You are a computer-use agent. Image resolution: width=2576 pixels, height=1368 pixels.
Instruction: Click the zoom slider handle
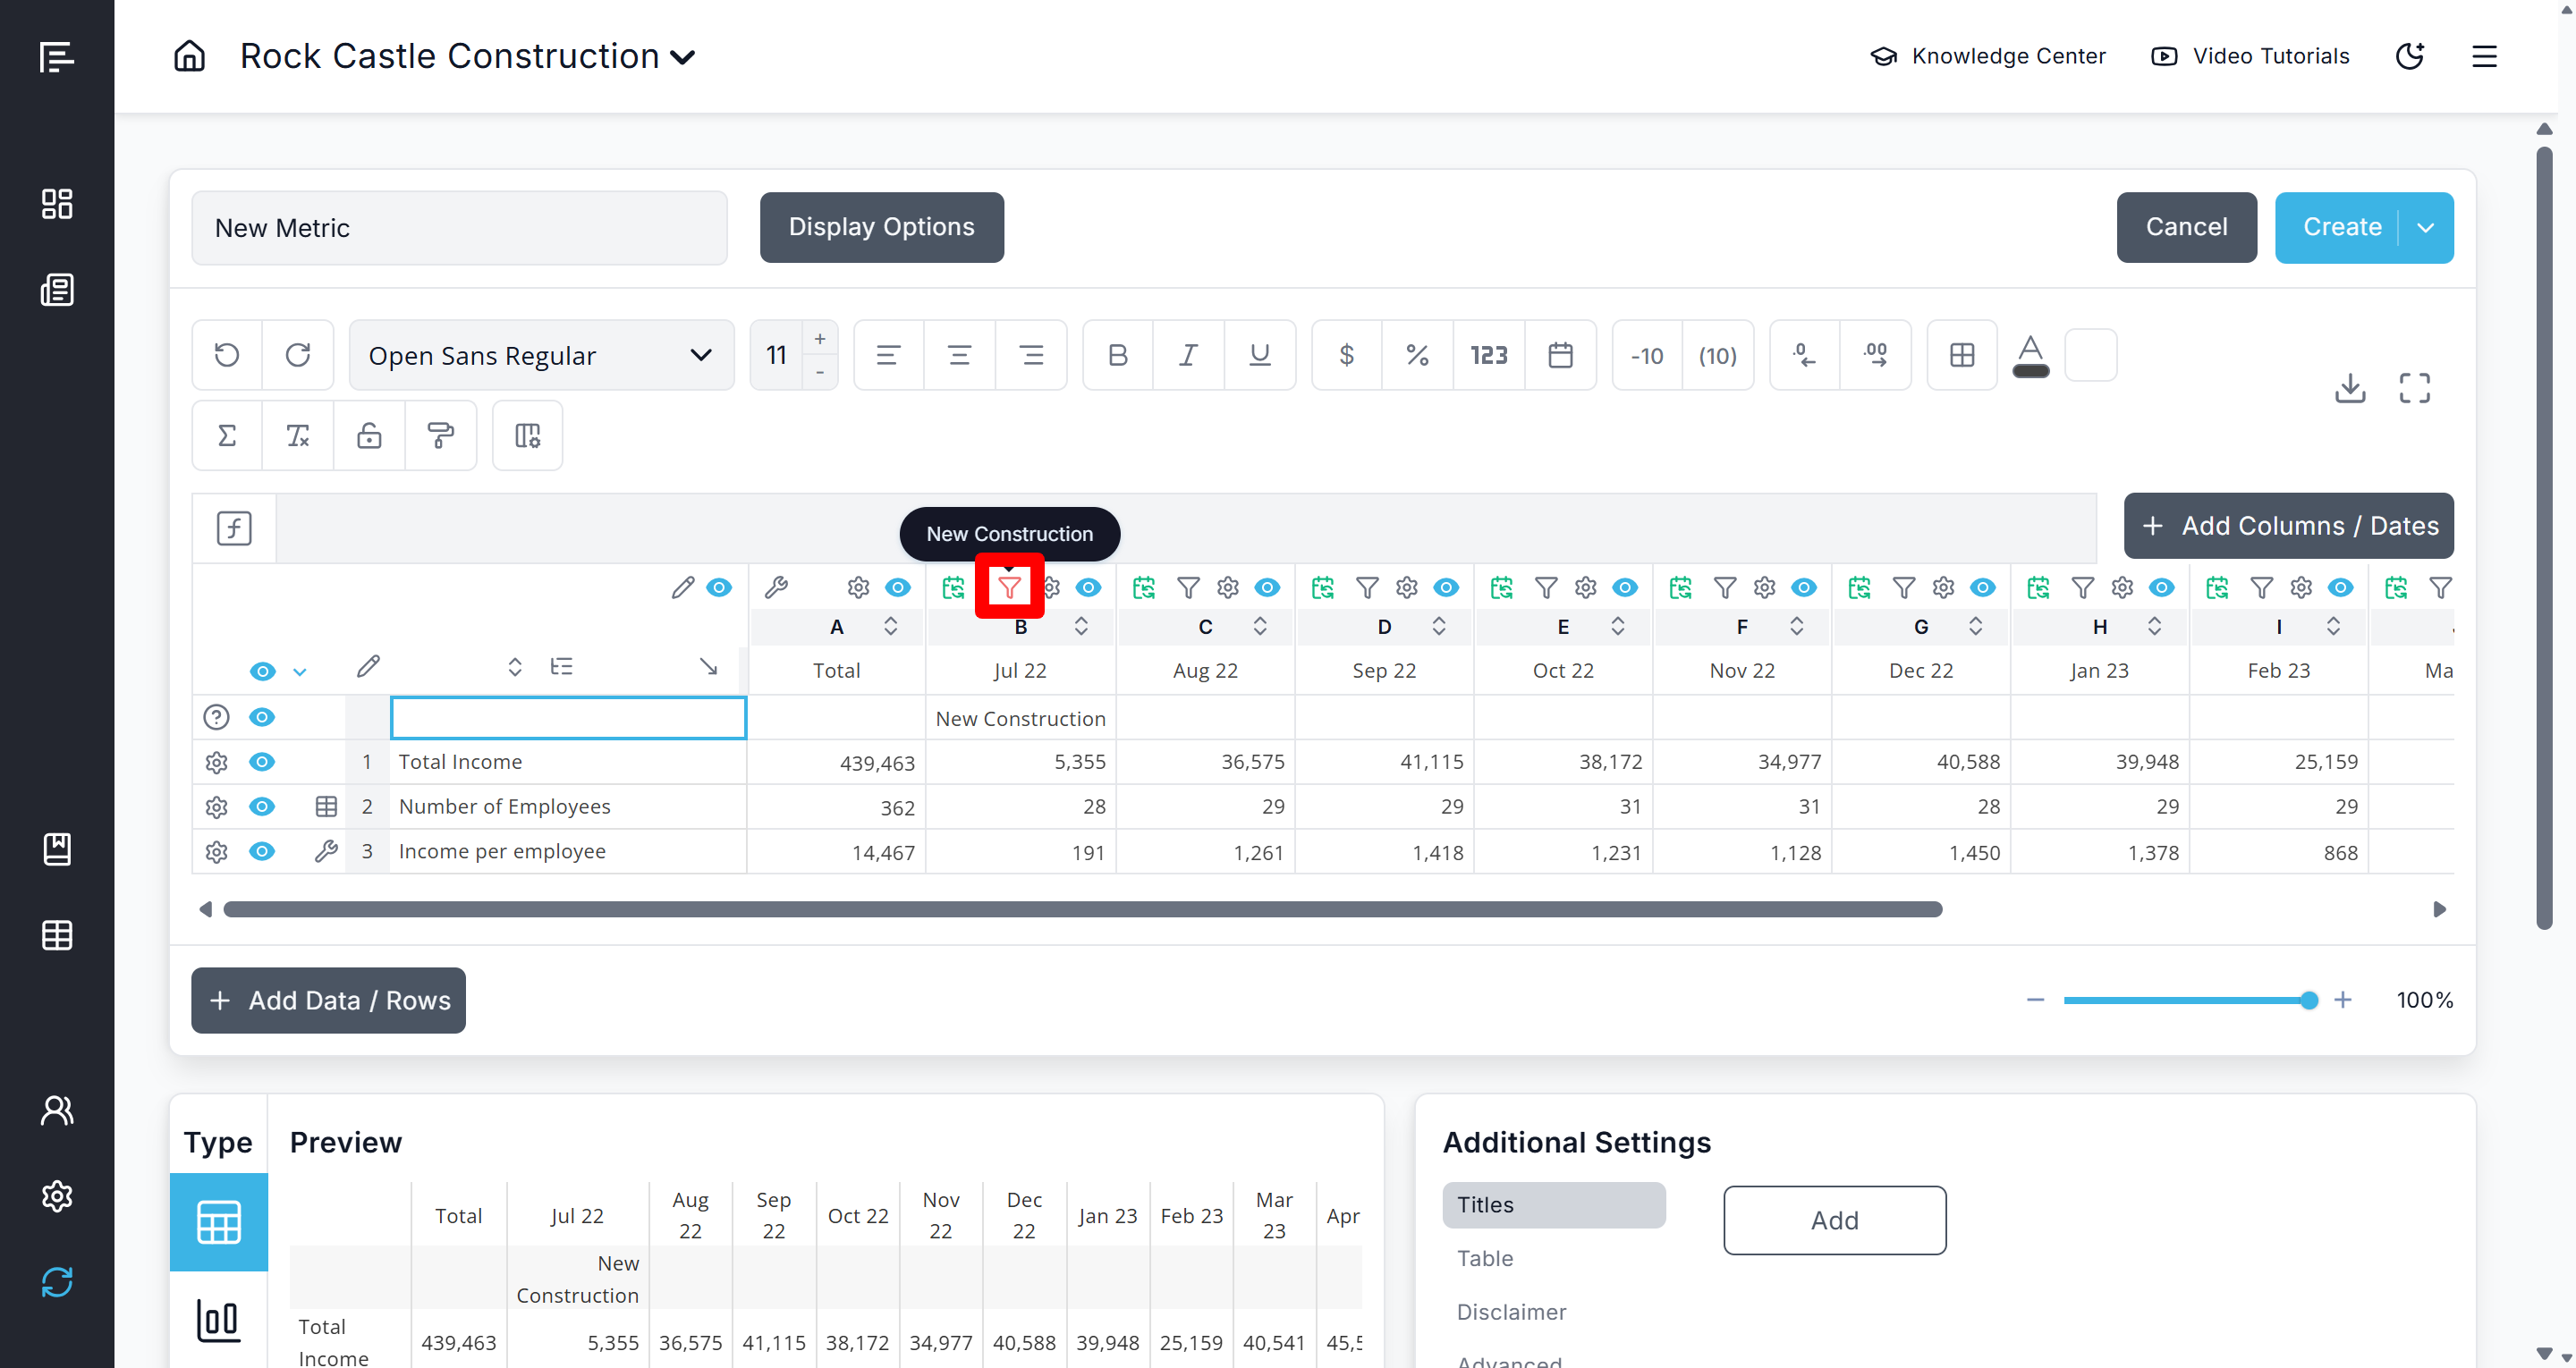coord(2308,1001)
